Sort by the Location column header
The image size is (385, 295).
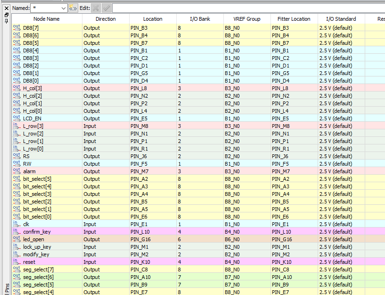click(153, 19)
